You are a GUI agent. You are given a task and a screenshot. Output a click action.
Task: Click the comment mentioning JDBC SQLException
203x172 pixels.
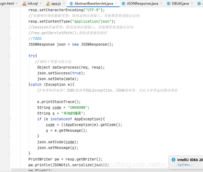(107, 90)
